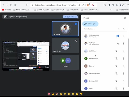
Task: Send the thumbs down reaction emoji
Action: 81,94
